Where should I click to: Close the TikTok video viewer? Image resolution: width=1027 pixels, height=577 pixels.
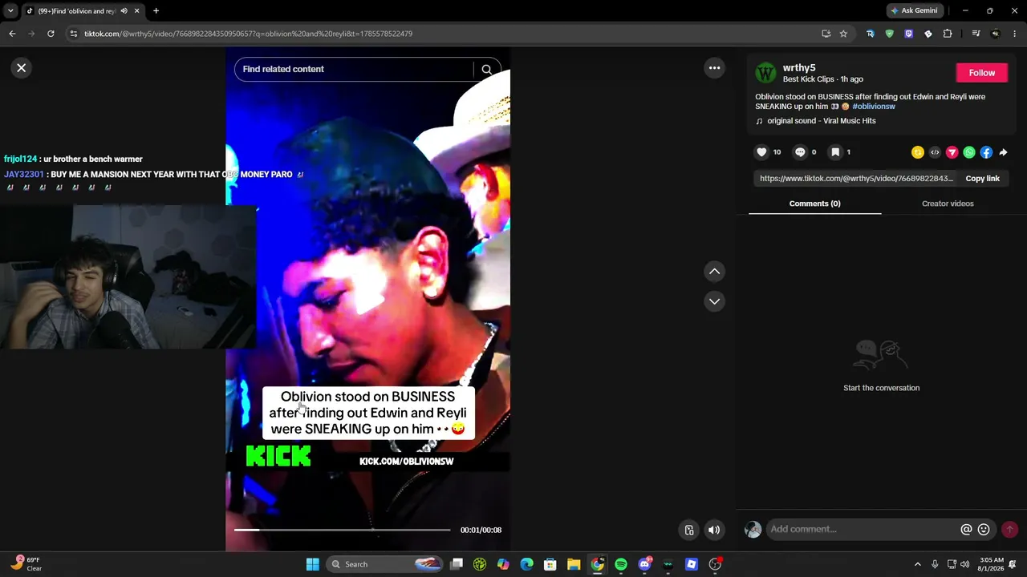22,68
